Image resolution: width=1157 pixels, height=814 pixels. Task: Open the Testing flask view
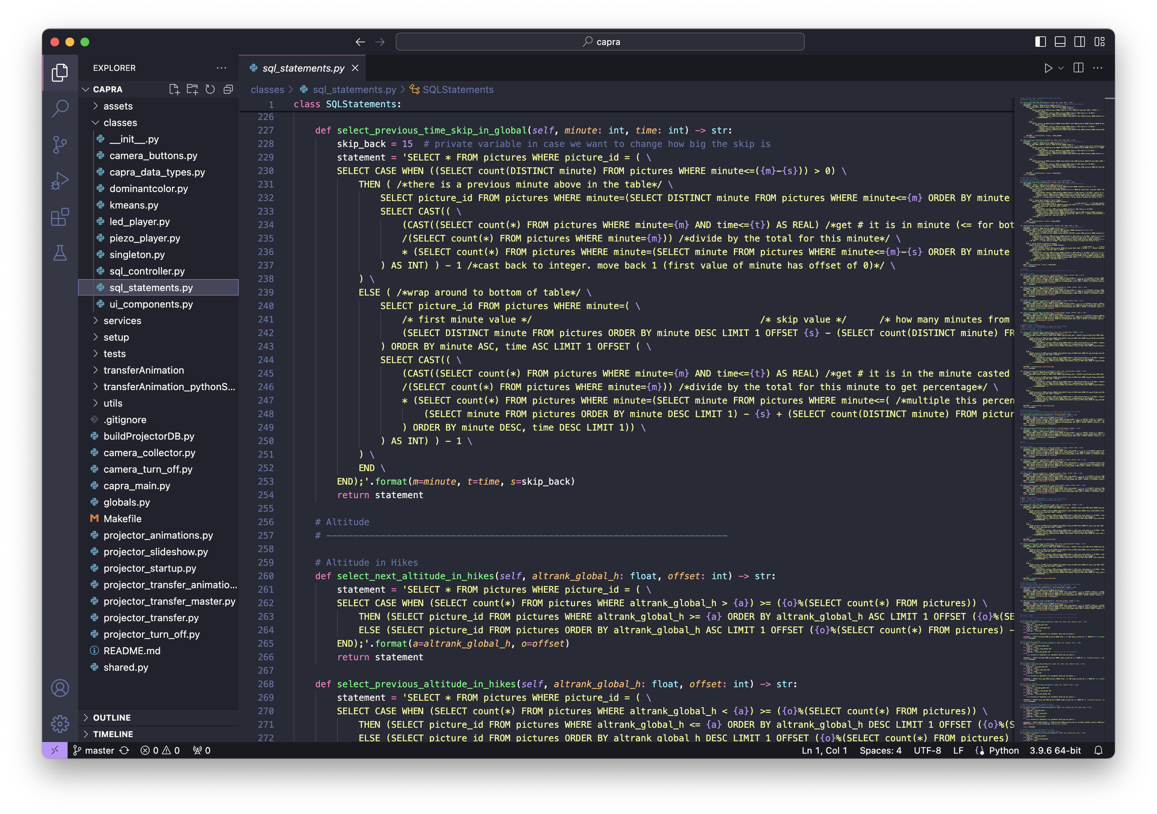pyautogui.click(x=60, y=253)
